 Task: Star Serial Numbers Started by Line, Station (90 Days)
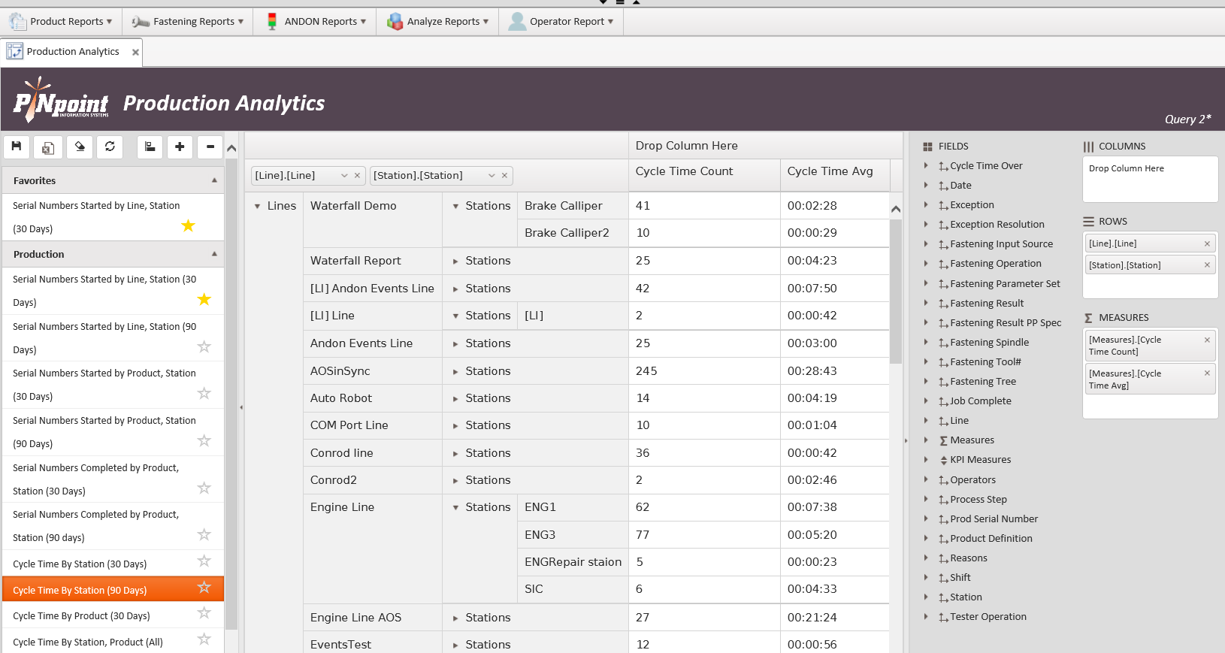coord(204,346)
